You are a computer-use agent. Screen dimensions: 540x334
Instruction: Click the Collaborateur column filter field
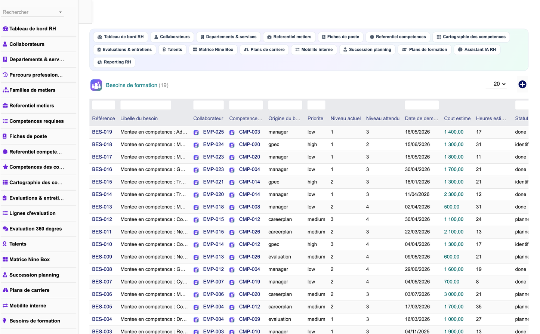[209, 105]
